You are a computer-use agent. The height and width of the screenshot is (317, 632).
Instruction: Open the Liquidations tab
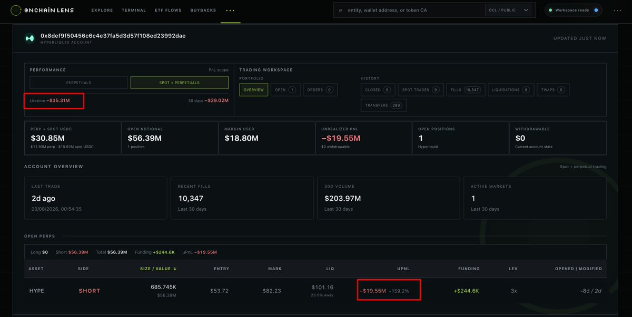511,90
